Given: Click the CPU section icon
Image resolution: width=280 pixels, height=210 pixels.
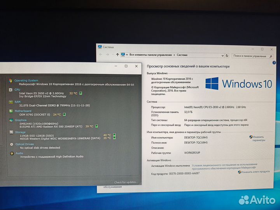Looking at the screenshot, I should pos(10,89).
